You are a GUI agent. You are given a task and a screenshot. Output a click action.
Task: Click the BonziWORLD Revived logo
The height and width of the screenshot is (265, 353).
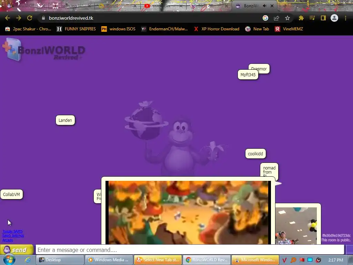(x=44, y=50)
